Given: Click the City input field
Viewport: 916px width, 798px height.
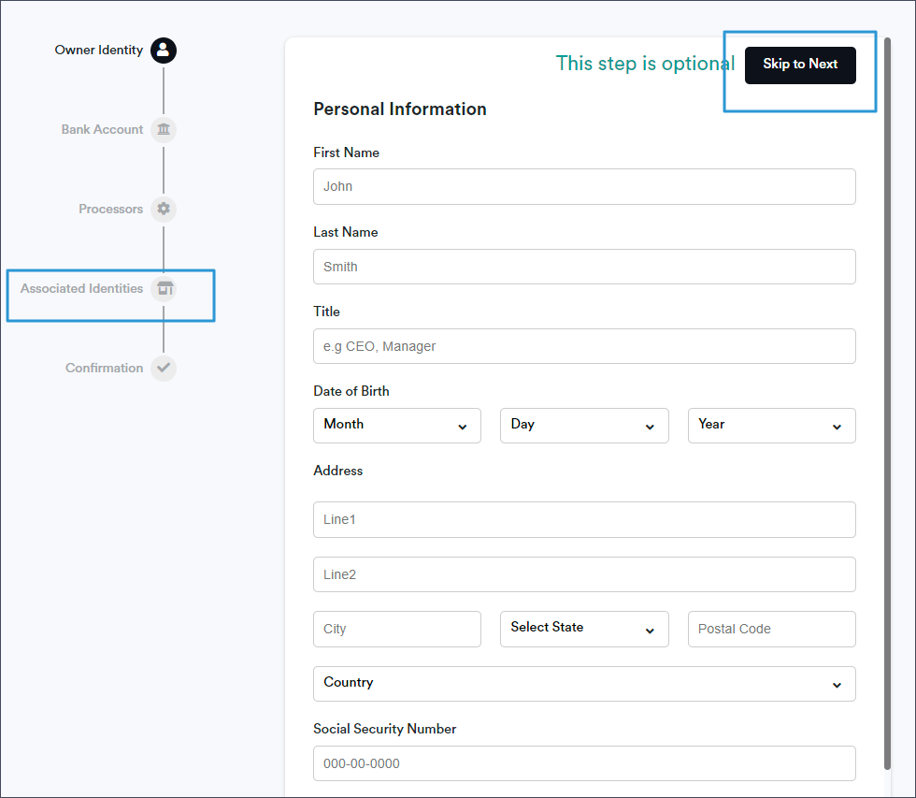Looking at the screenshot, I should coord(396,629).
